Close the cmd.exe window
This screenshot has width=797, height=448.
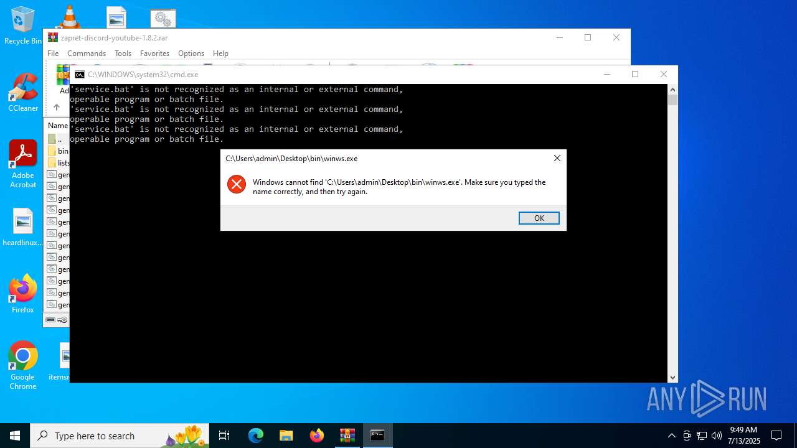664,74
